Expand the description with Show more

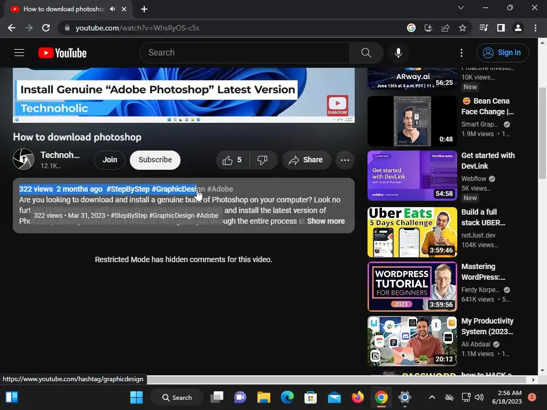[x=326, y=221]
